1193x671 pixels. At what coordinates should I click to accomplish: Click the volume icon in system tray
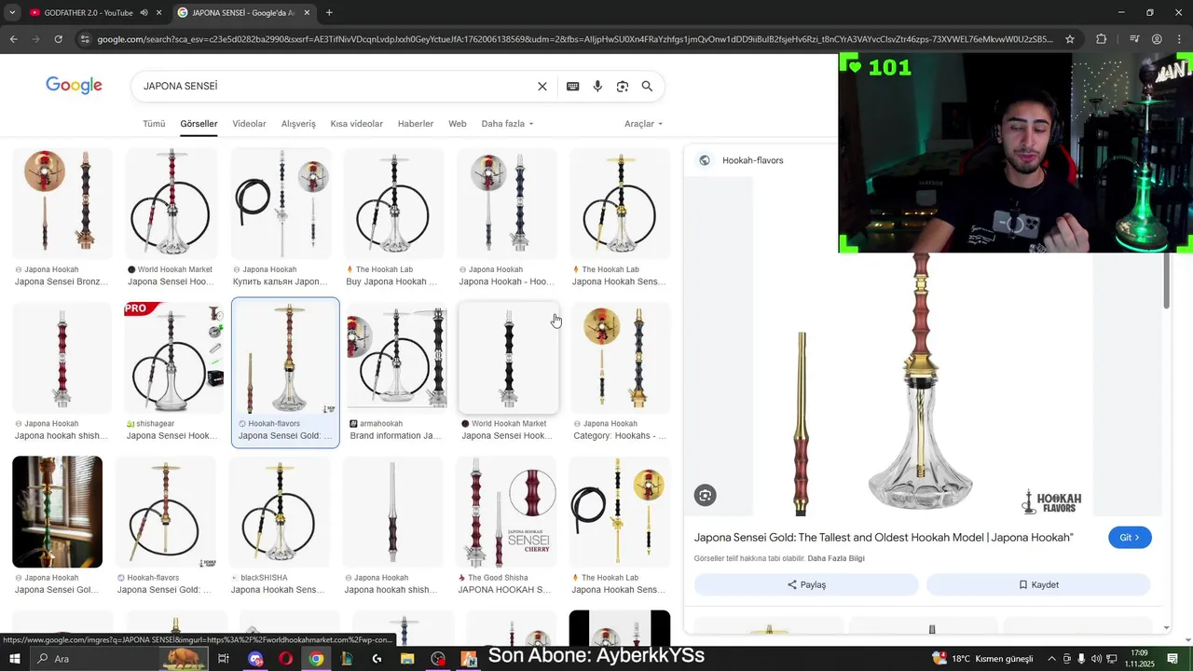point(1097,659)
